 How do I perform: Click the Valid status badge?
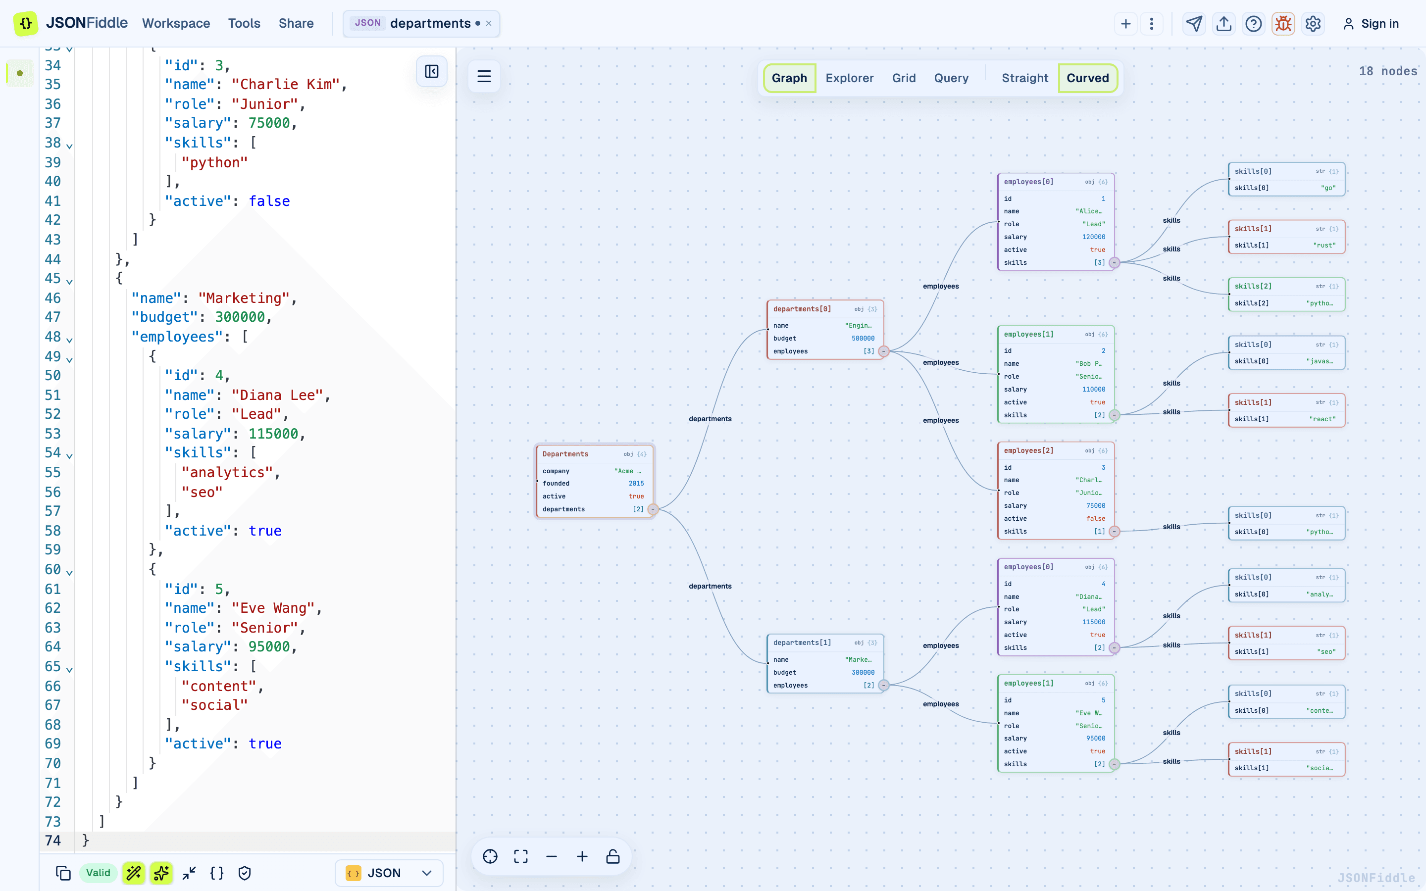(x=98, y=873)
